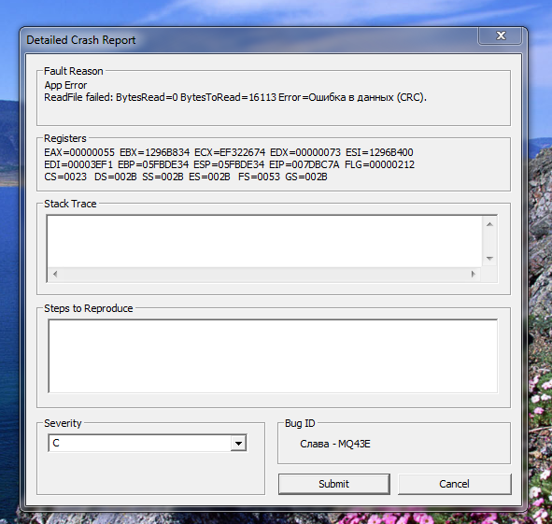Click the EAX=00000055 register line
Viewport: 552px width, 524px height.
[229, 152]
